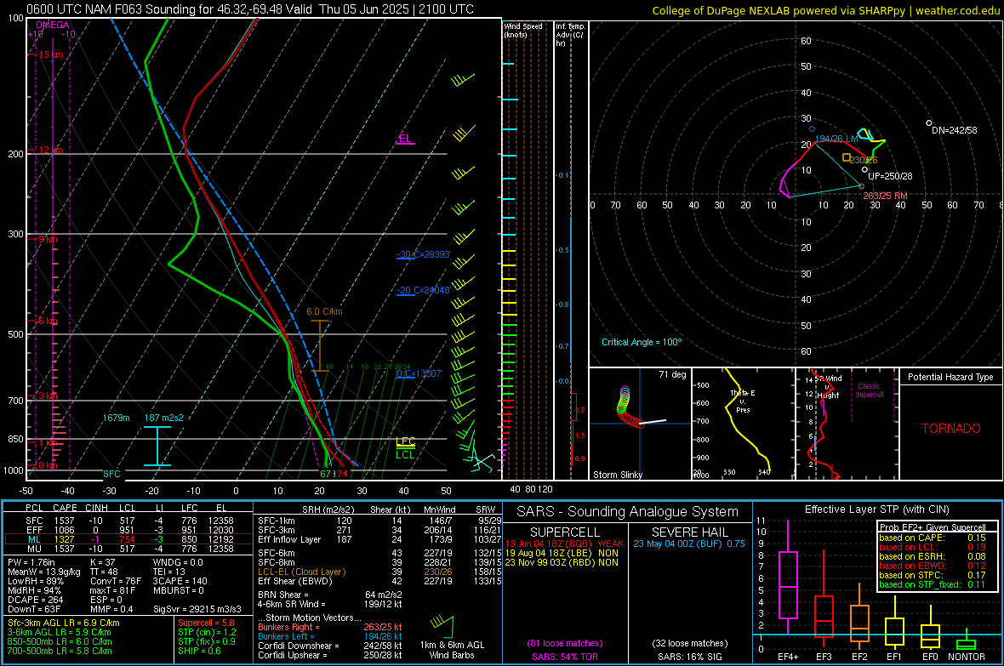Click the 'Bunkers Right' storm motion line

(x=330, y=628)
